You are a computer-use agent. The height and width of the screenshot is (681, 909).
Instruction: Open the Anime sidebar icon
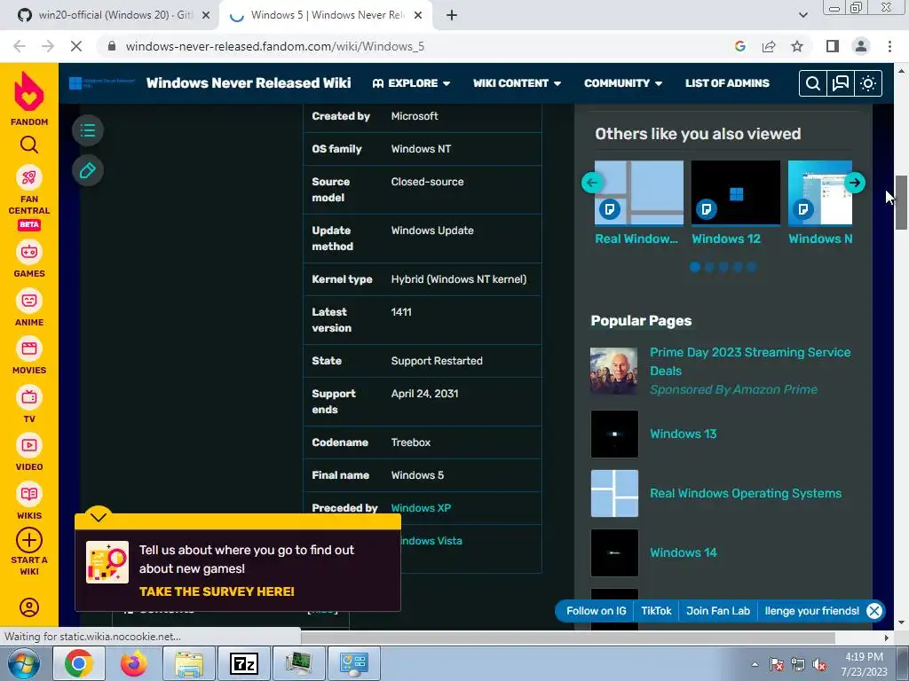(x=29, y=301)
